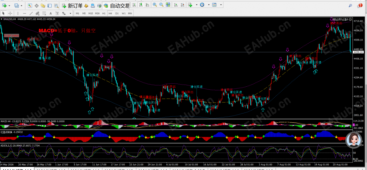Viewport: 367px width, 170px height.
Task: Draw Fibonacci retracement
Action: click(x=44, y=13)
